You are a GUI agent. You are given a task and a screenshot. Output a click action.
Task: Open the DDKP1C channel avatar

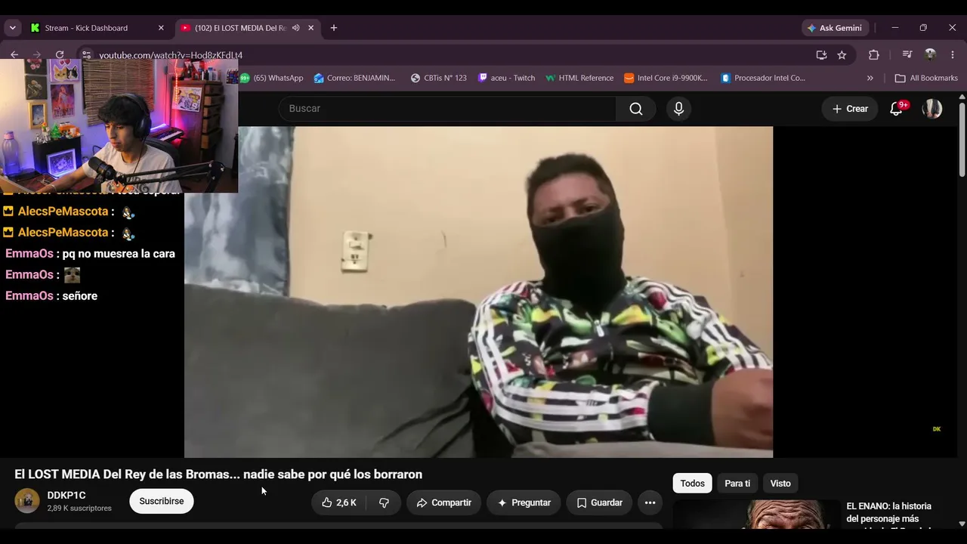click(27, 501)
